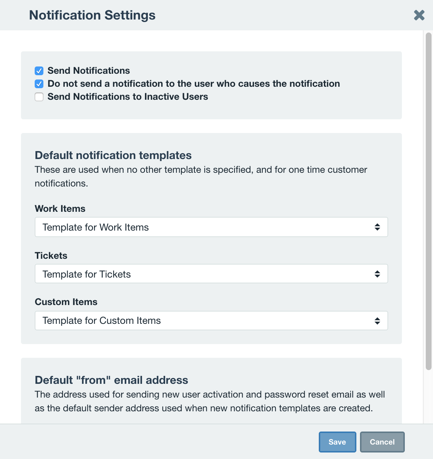The width and height of the screenshot is (433, 459).
Task: Click the Save button
Action: [338, 442]
